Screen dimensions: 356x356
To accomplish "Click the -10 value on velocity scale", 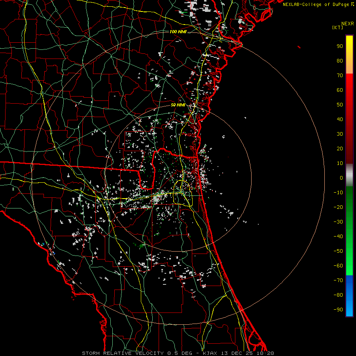I will coord(338,193).
